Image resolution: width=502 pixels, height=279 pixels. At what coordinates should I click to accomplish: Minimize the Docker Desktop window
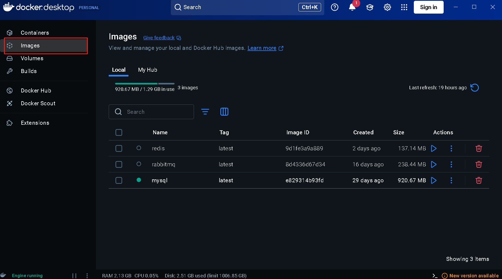pyautogui.click(x=456, y=7)
